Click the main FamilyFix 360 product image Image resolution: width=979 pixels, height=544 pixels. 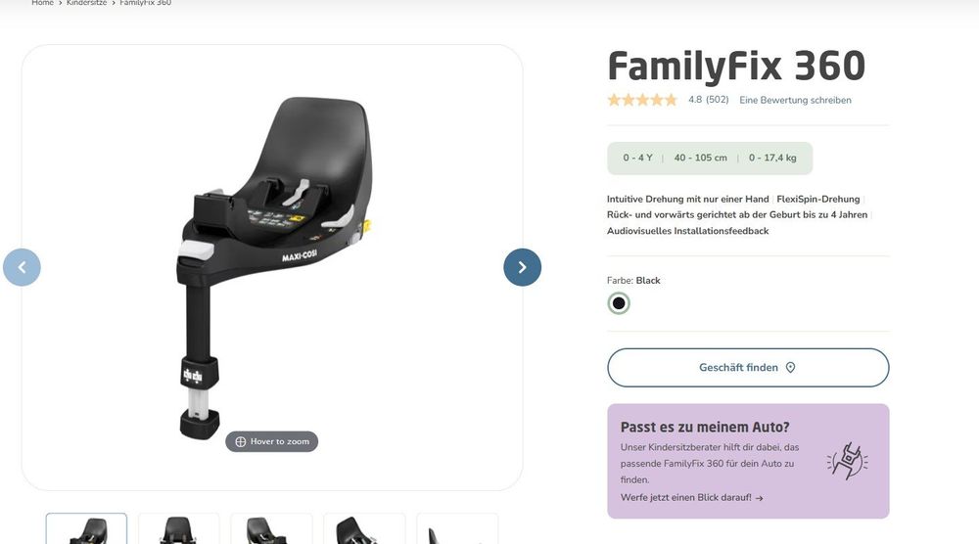point(272,267)
